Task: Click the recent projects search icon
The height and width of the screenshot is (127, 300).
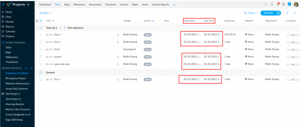Action: click(31, 68)
